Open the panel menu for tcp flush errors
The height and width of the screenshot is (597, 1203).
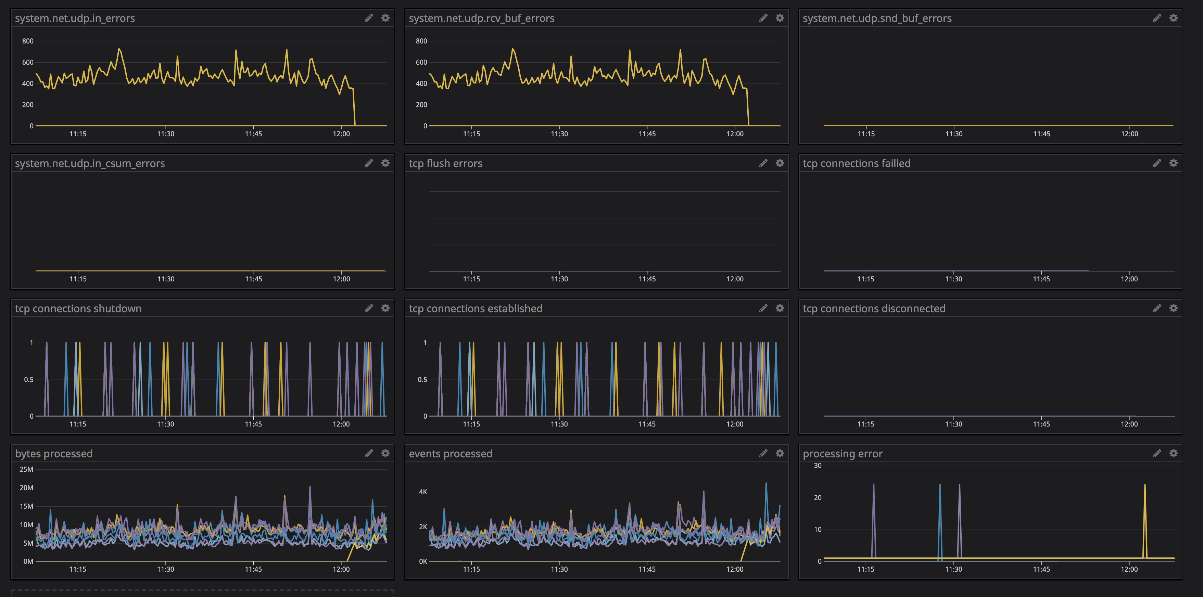coord(445,163)
